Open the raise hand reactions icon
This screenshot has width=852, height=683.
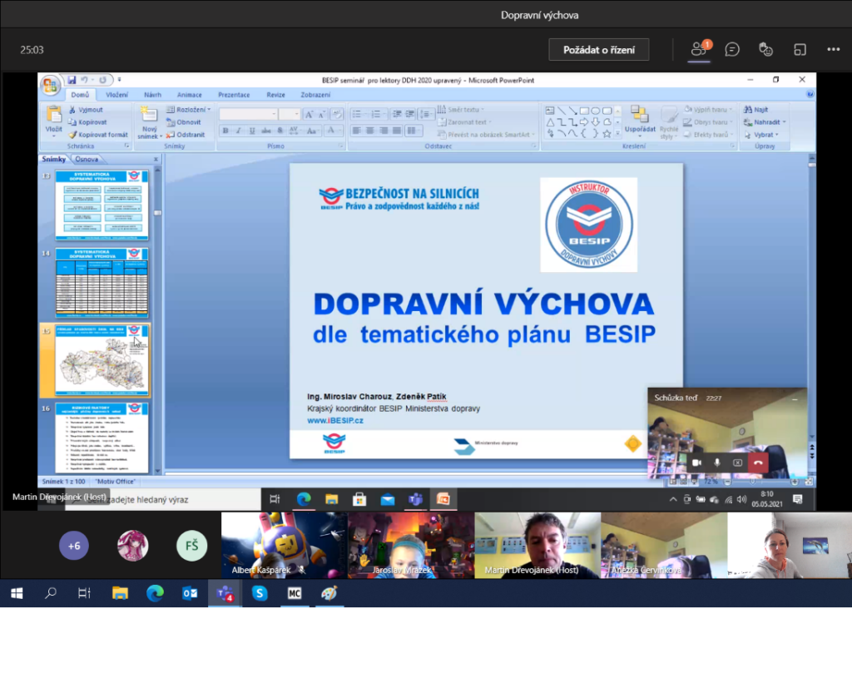(765, 49)
